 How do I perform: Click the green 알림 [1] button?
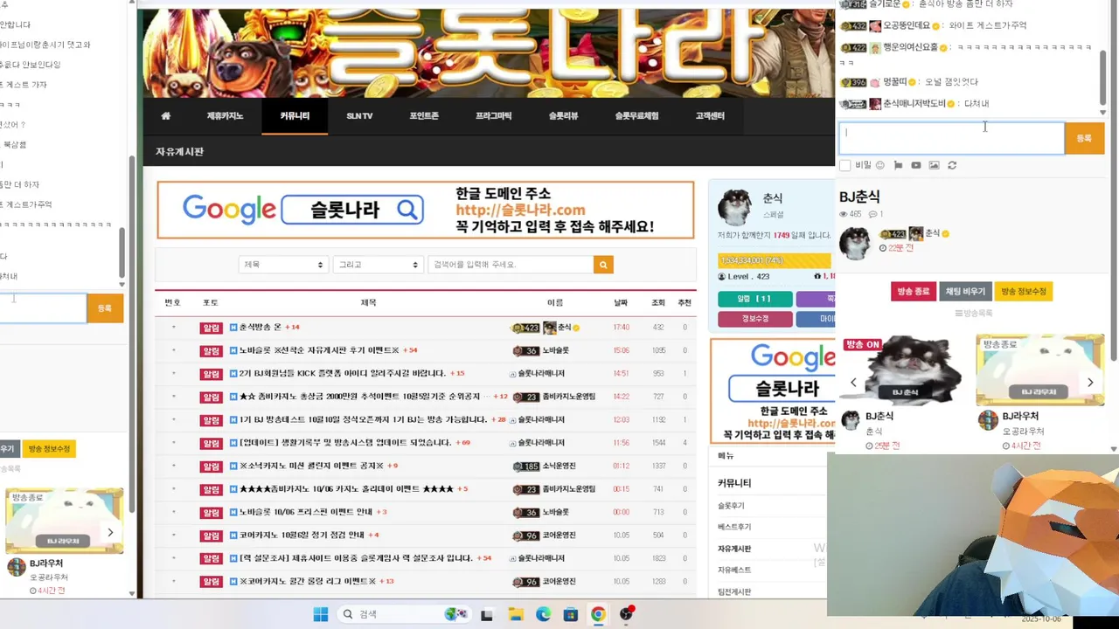click(x=755, y=299)
